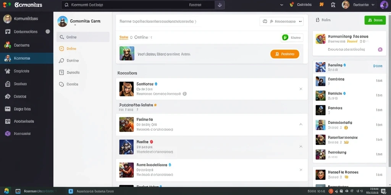Click the red badge beside Kealne
Screen dimensions: 391x195
point(151,142)
